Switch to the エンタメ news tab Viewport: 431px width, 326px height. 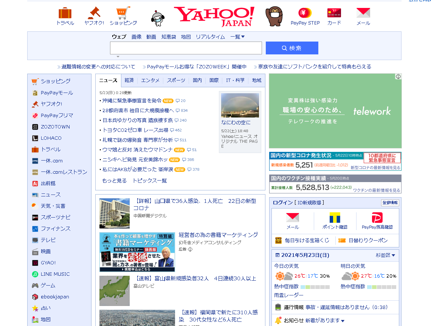[150, 80]
